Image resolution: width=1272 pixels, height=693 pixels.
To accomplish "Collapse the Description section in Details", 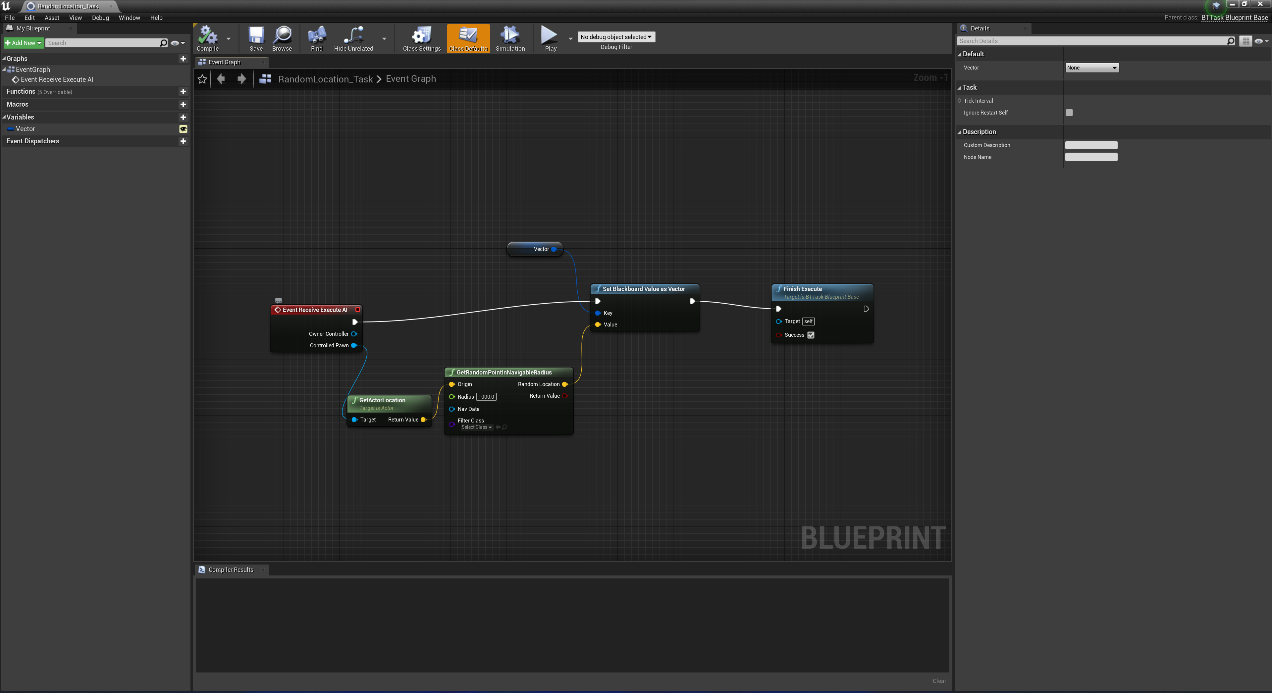I will coord(959,132).
